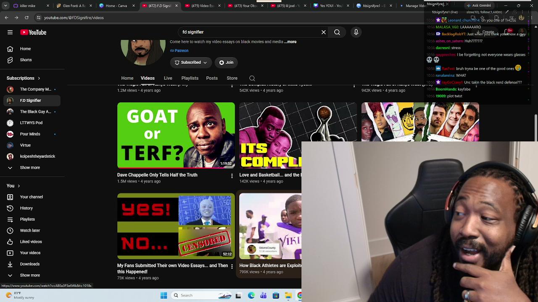Image resolution: width=538 pixels, height=302 pixels.
Task: Switch to the channel Home tab
Action: point(127,78)
